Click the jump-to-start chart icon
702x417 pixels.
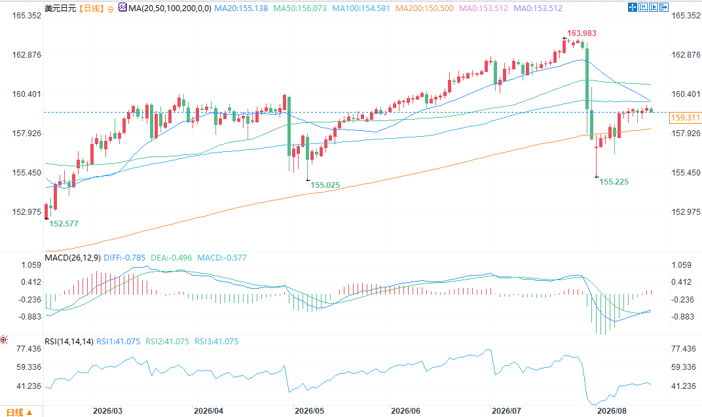(x=643, y=7)
